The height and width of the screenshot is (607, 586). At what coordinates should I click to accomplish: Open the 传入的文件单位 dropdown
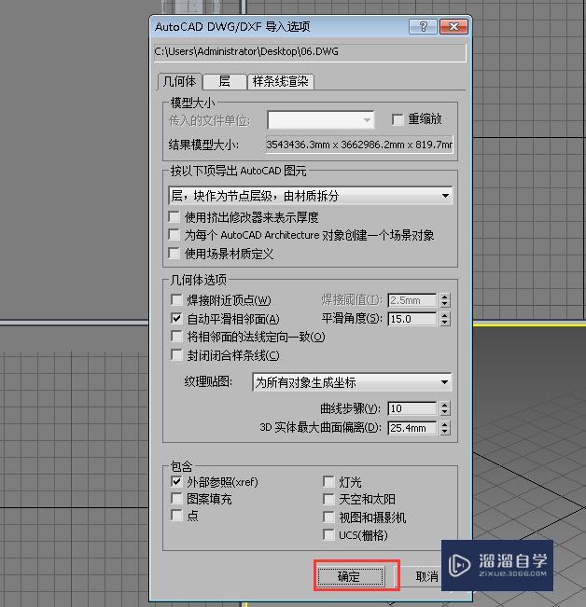coord(321,120)
